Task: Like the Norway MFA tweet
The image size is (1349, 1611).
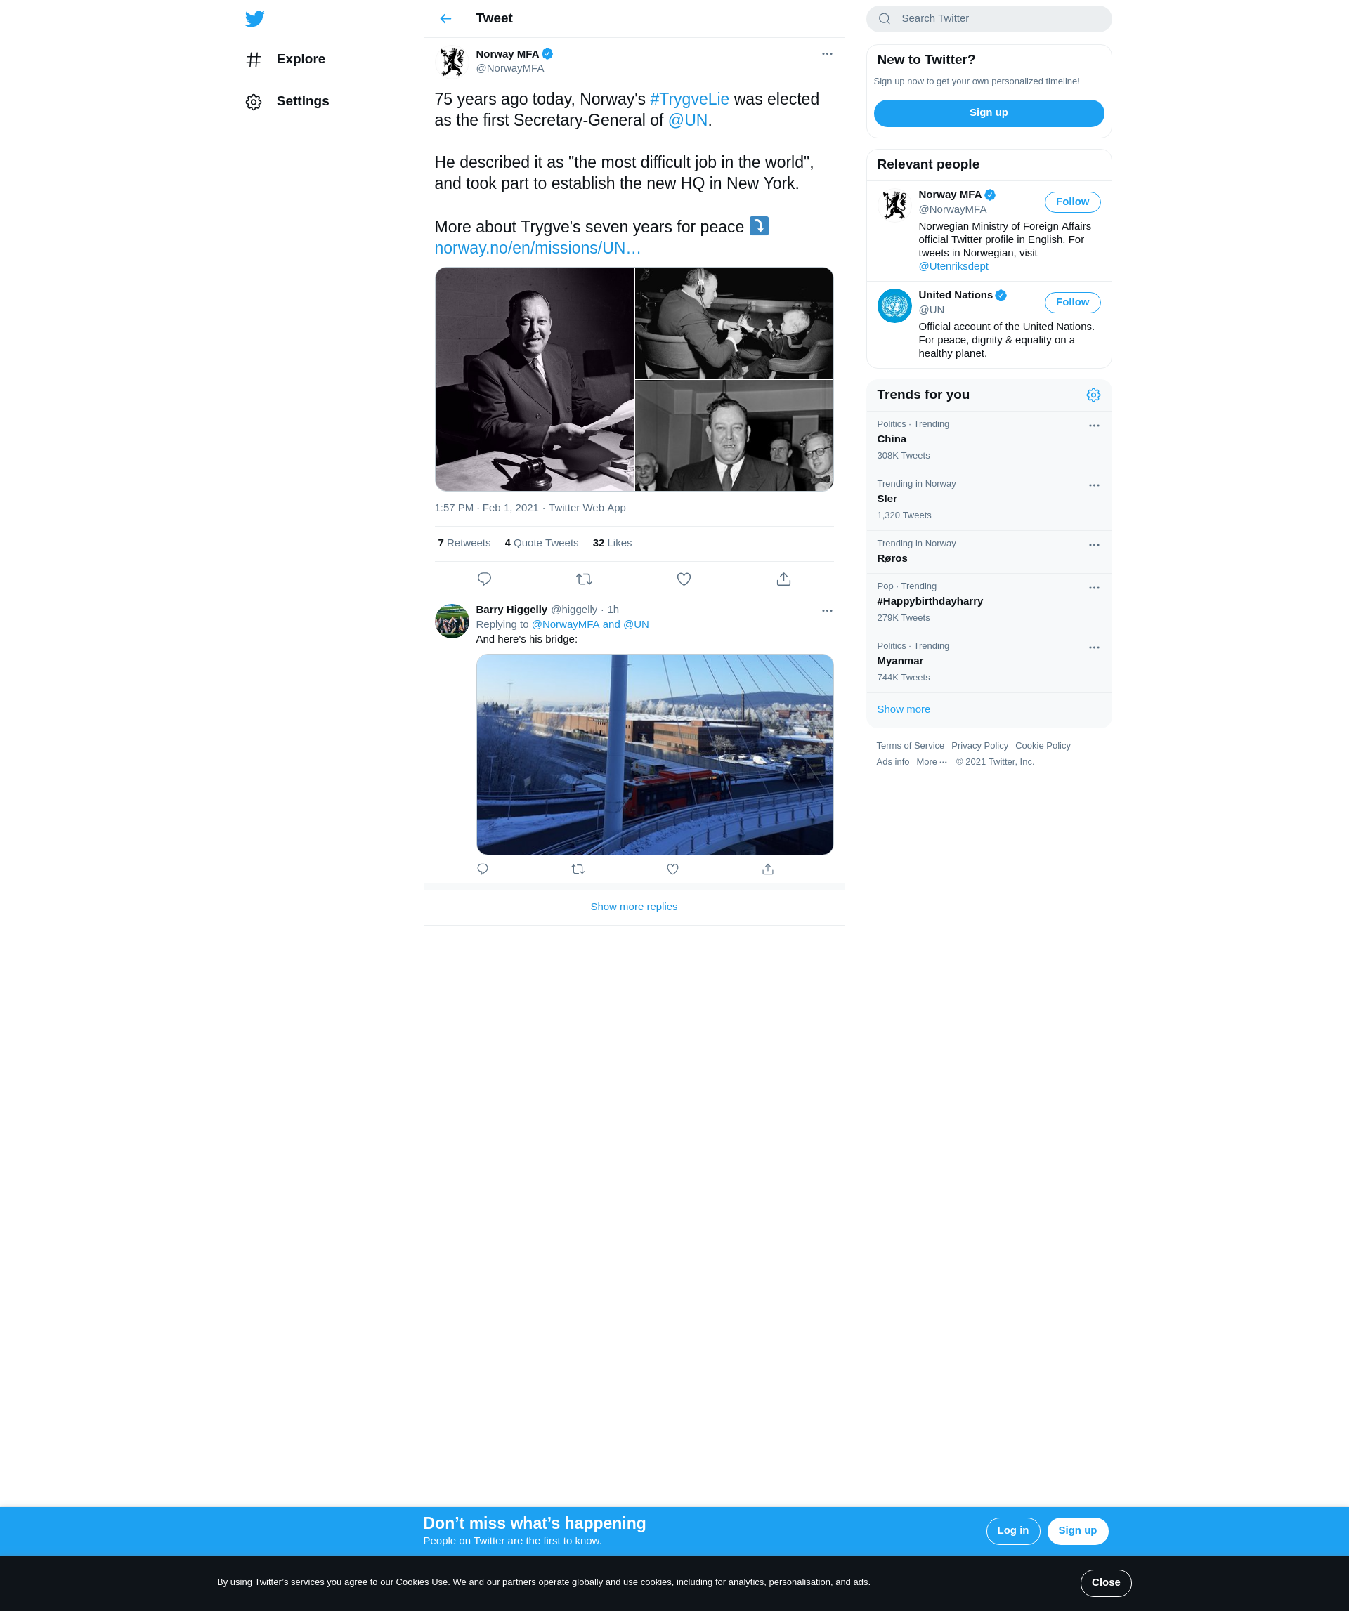Action: click(x=684, y=579)
